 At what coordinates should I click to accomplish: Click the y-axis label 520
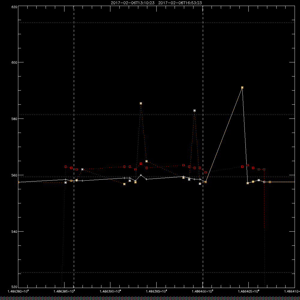[14, 287]
